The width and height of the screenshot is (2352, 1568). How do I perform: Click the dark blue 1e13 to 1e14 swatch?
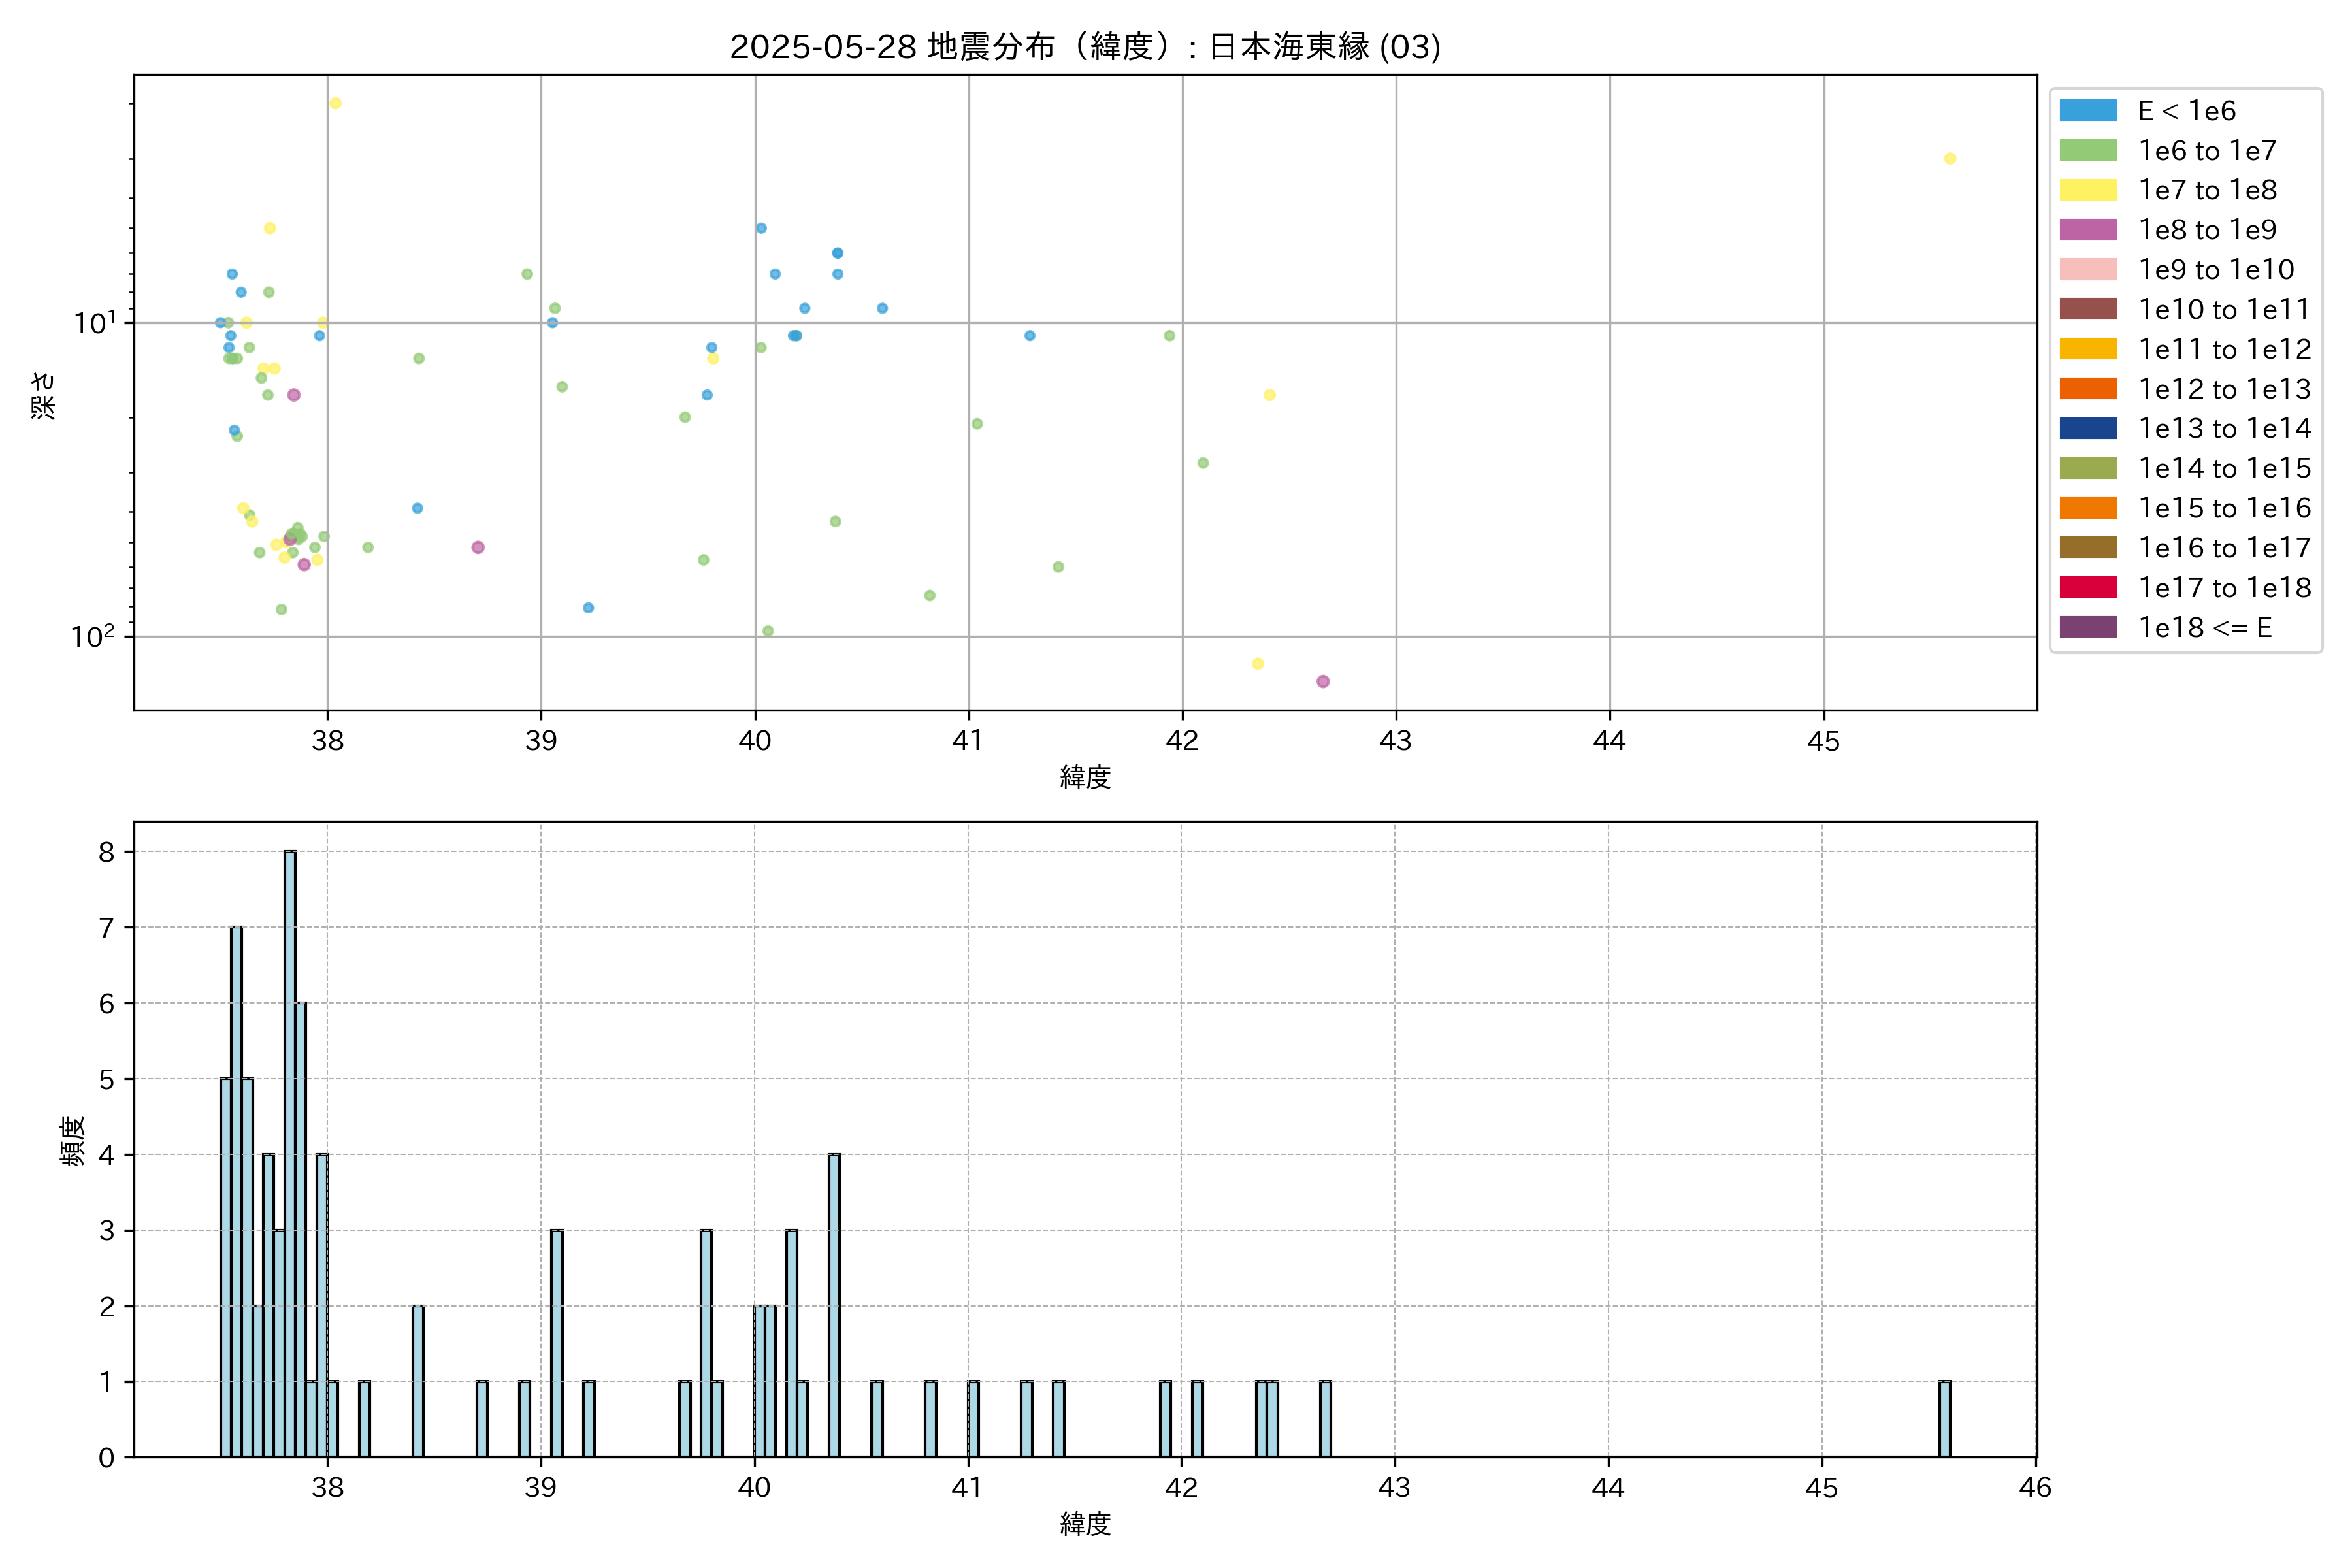pos(2087,429)
